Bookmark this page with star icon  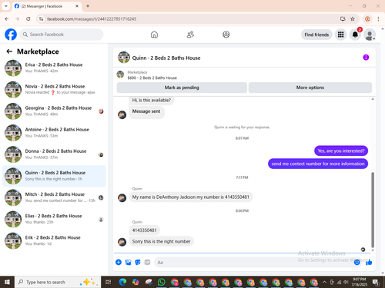353,19
